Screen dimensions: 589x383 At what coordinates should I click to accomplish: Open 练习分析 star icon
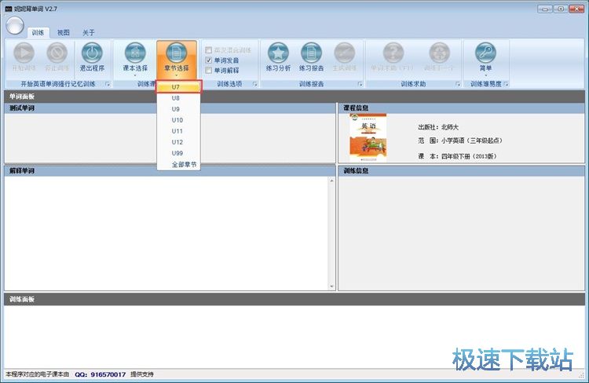click(x=278, y=53)
